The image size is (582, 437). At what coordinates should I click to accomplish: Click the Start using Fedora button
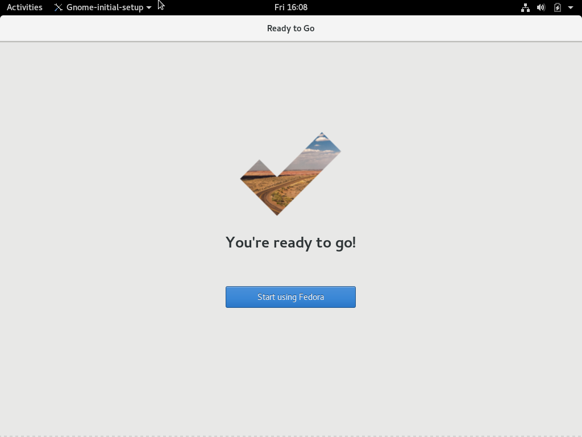290,297
